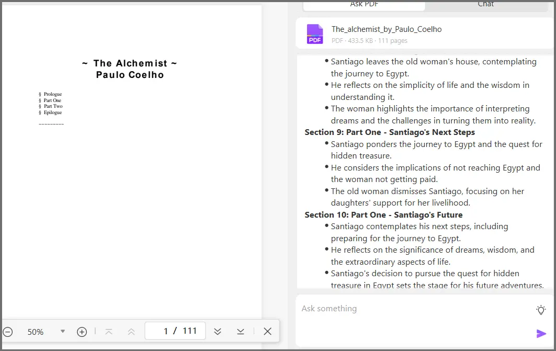Close the PDF viewer with X icon
The image size is (556, 351).
[267, 331]
